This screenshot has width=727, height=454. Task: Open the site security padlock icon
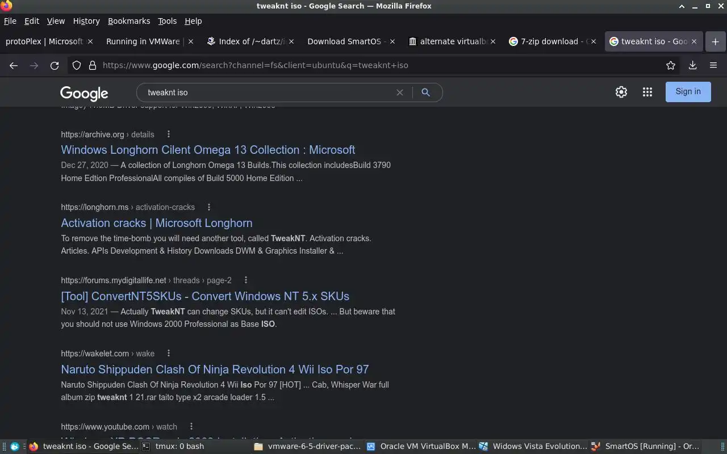[x=92, y=65]
